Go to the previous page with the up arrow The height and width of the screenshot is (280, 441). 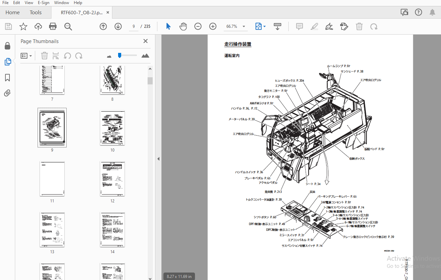tap(103, 26)
